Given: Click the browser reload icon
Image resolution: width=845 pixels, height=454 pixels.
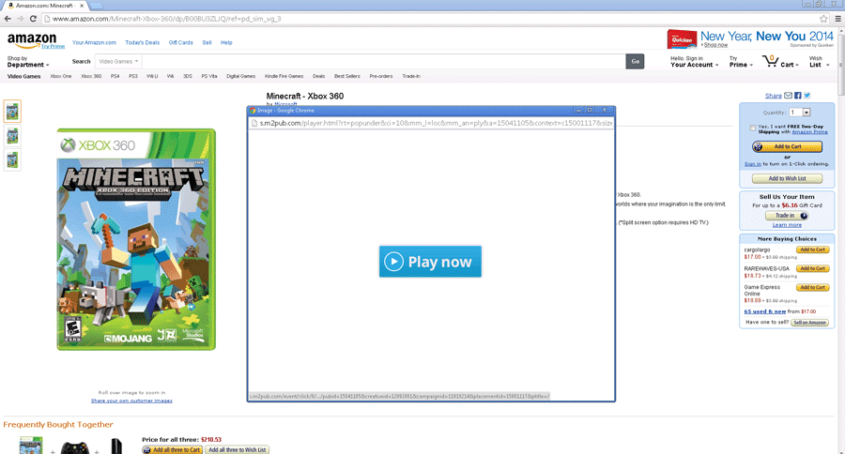Looking at the screenshot, I should click(x=35, y=18).
